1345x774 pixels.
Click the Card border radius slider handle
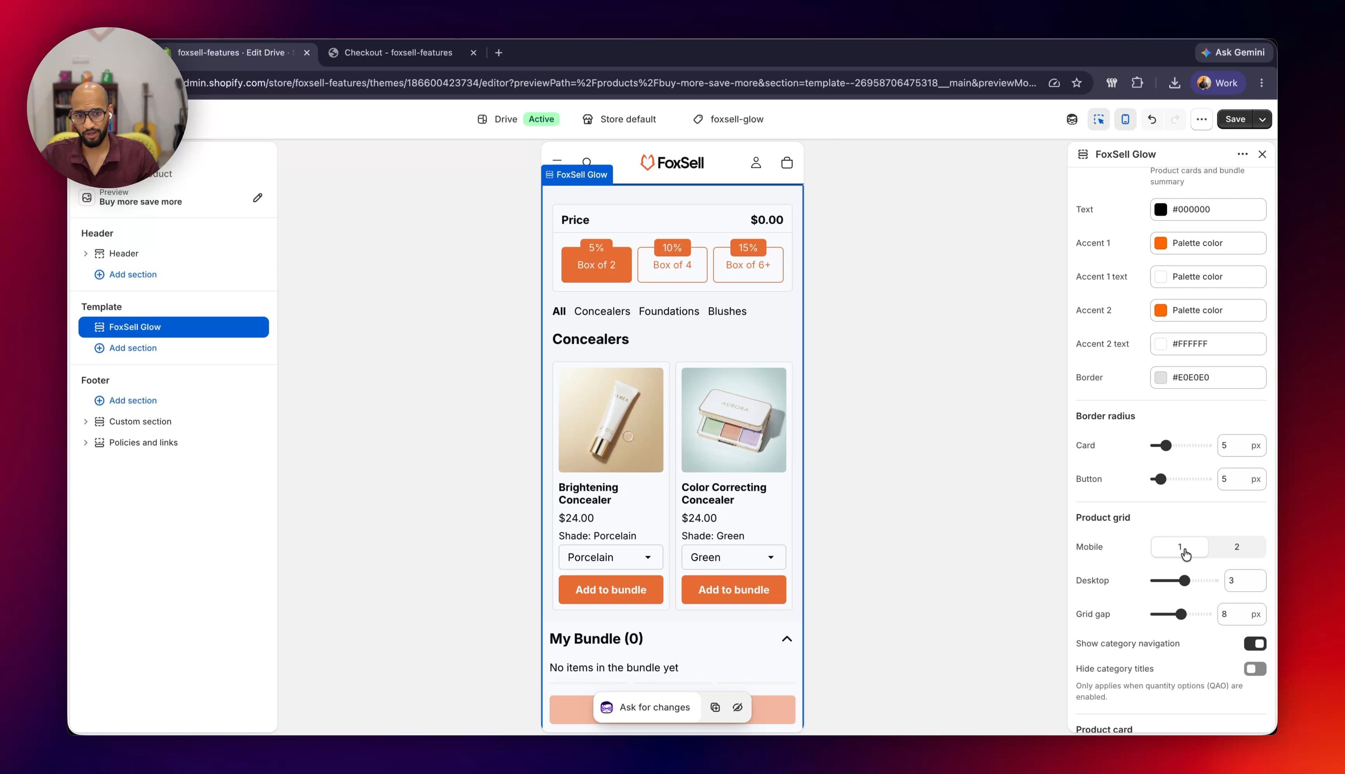click(1166, 445)
